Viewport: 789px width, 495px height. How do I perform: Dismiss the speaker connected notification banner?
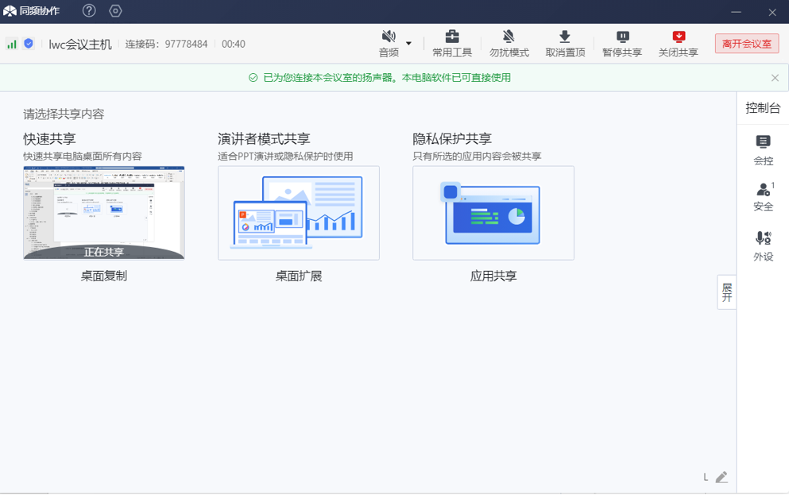click(x=775, y=78)
